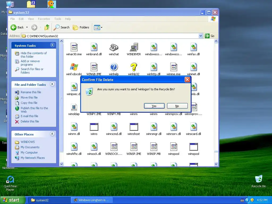Screen dimensions: 272x204
Task: Select the winrshost application icon
Action: pos(134,127)
